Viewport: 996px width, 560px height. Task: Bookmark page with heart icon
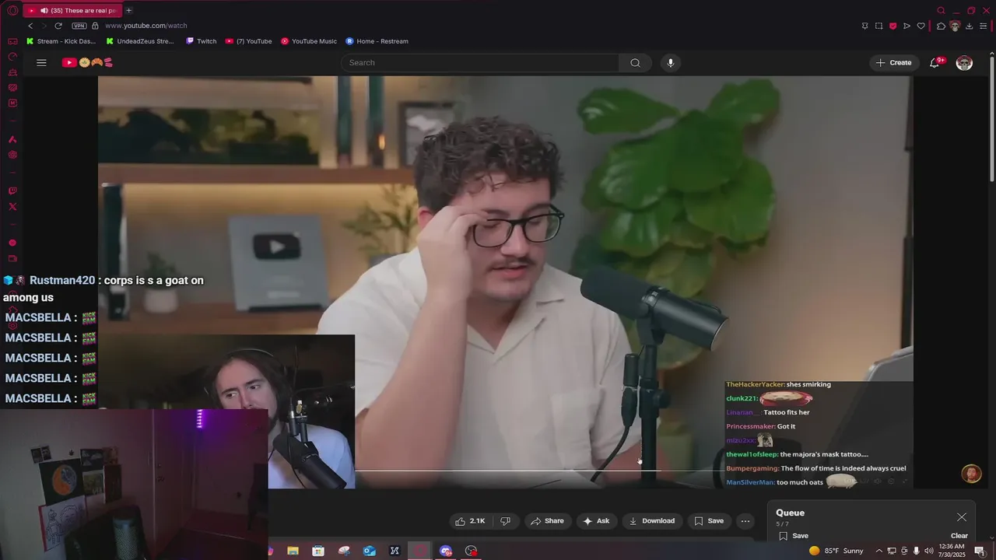(x=921, y=26)
